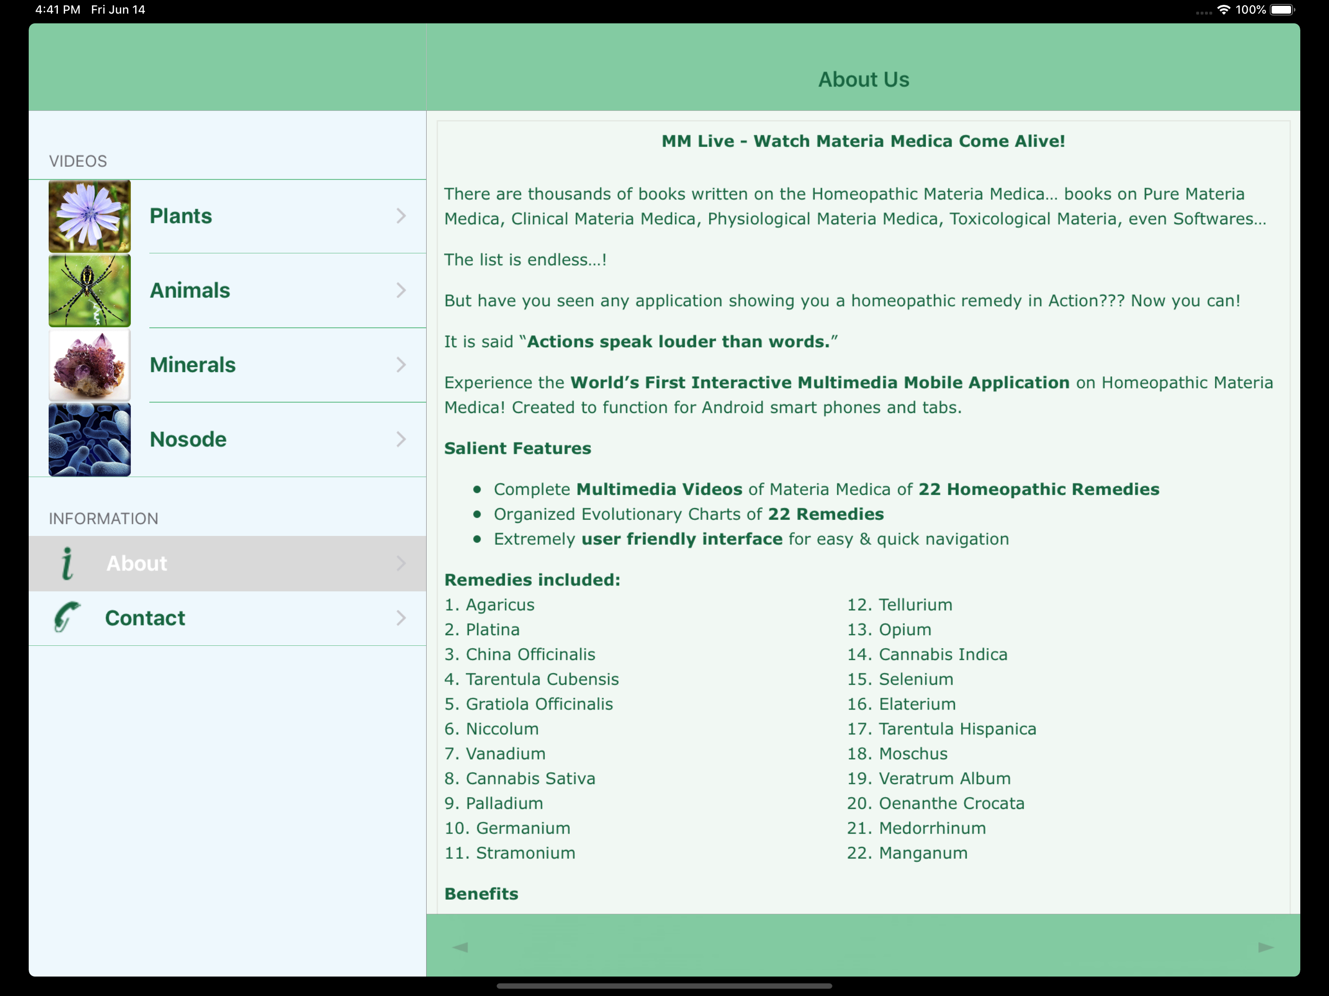The width and height of the screenshot is (1329, 996).
Task: Tap the spider Animals thumbnail
Action: 90,291
